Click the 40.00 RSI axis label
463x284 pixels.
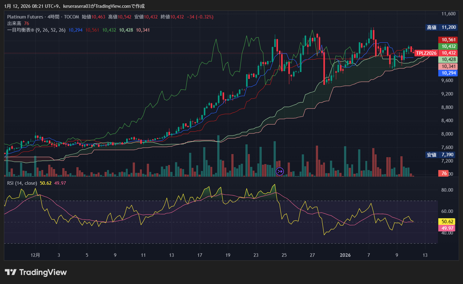[447, 233]
